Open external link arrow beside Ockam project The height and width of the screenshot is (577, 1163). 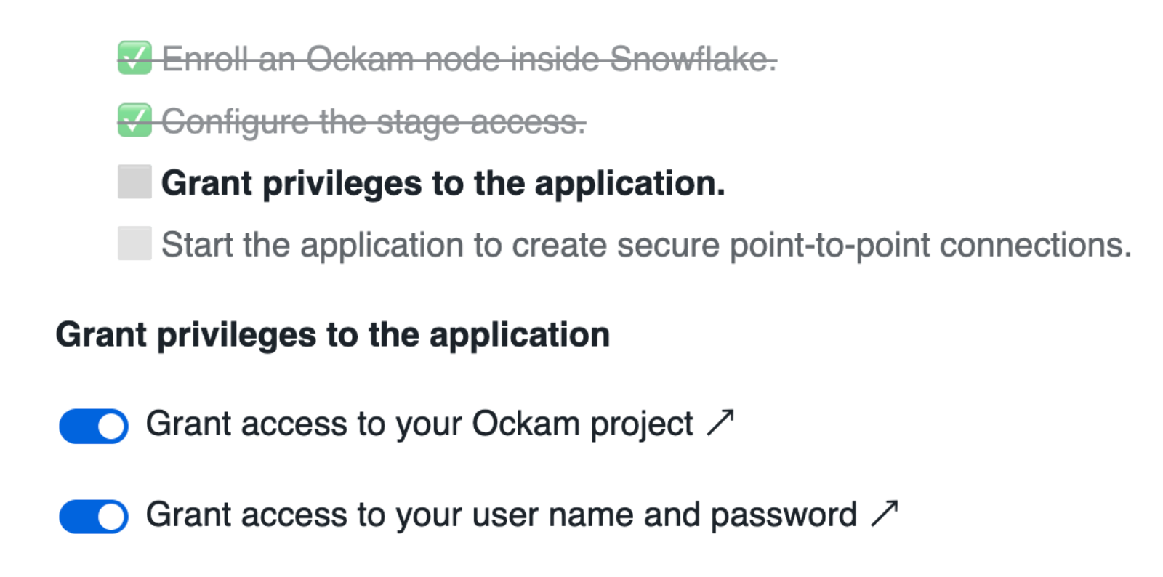720,423
